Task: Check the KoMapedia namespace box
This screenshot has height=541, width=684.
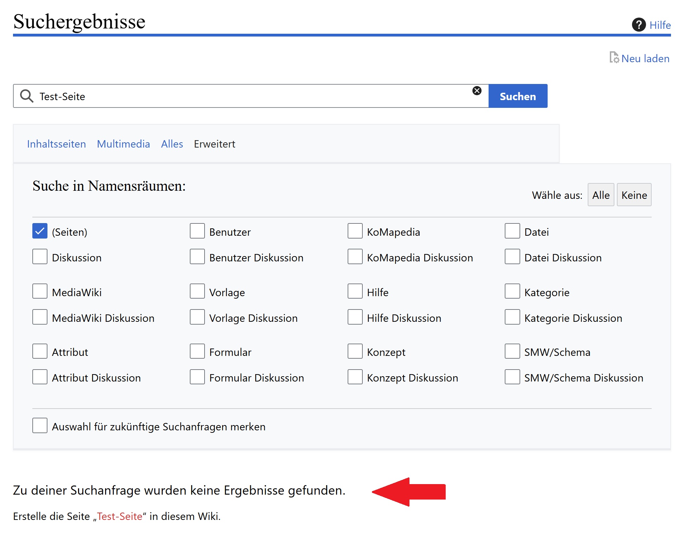Action: point(355,231)
